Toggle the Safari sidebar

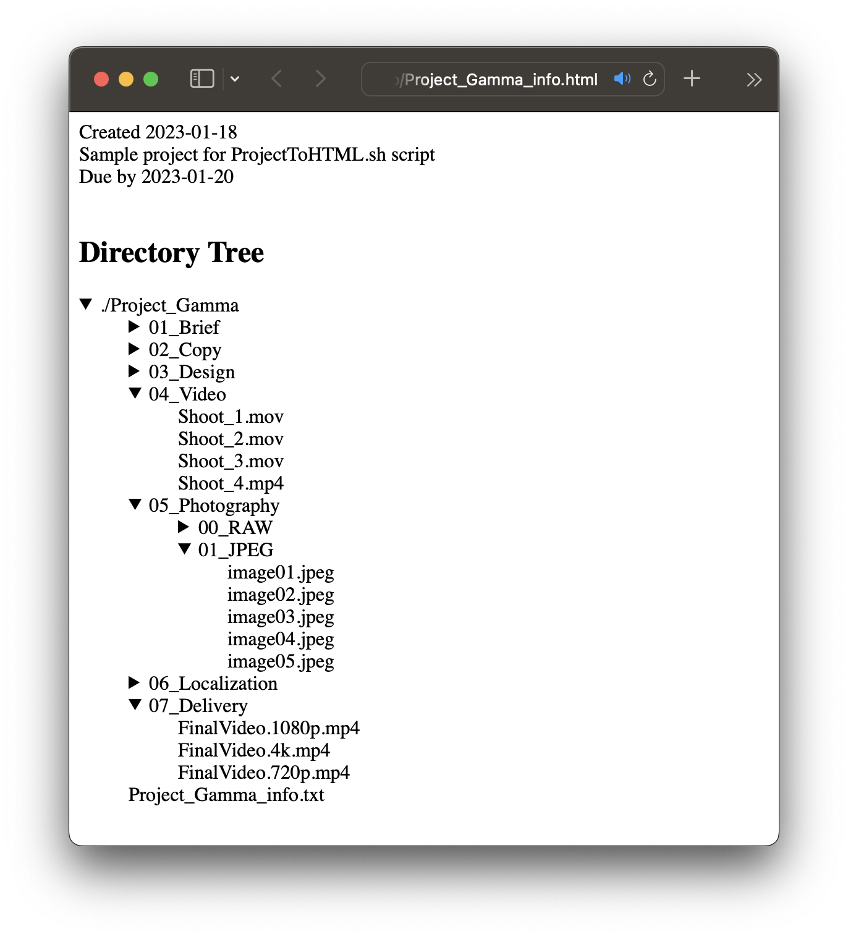tap(202, 79)
